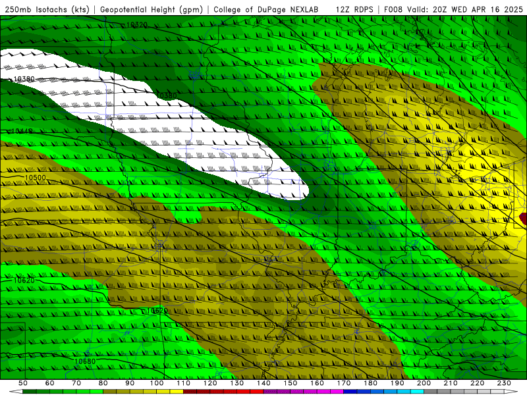Select the 190 value on the color scale
Image resolution: width=527 pixels, height=395 pixels.
point(397,383)
